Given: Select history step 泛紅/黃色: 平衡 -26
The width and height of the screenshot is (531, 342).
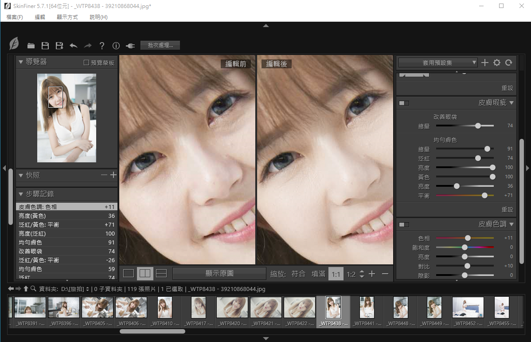Looking at the screenshot, I should pos(67,260).
